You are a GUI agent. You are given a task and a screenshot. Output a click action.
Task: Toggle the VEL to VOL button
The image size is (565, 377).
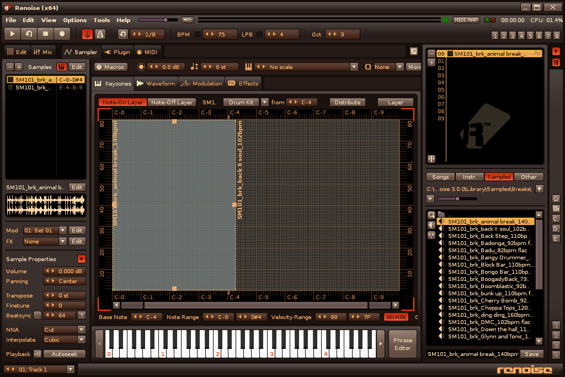click(x=396, y=317)
